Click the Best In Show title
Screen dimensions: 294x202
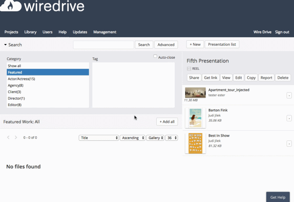219,136
